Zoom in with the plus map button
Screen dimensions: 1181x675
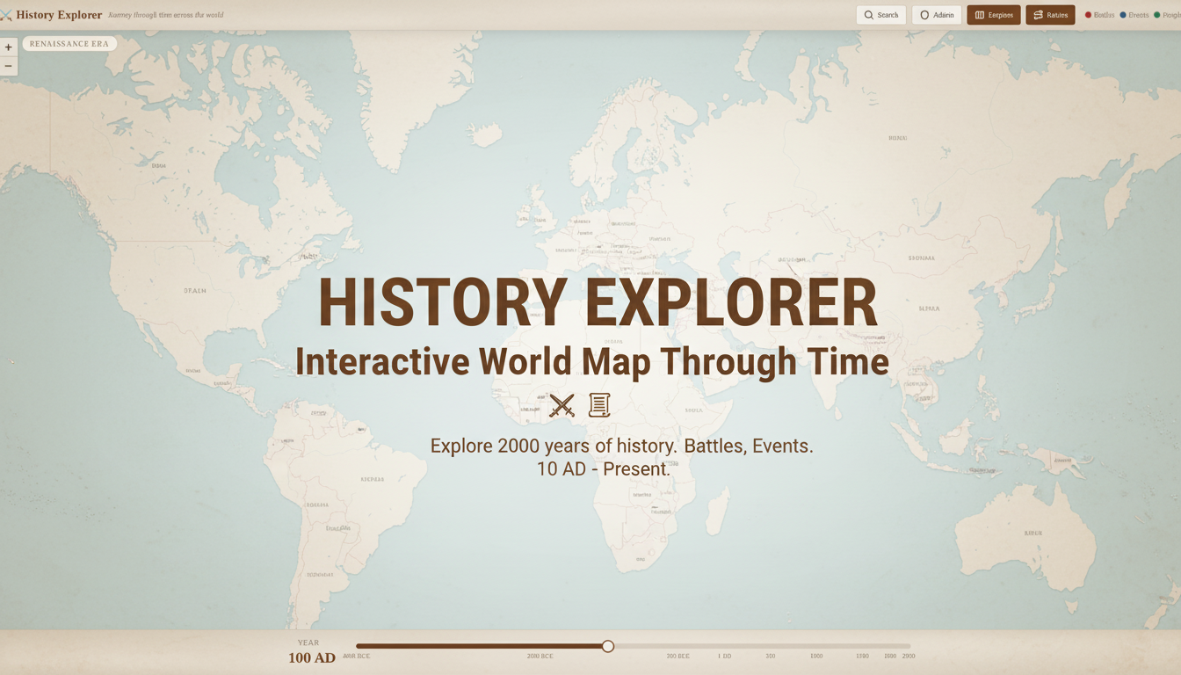[8, 47]
